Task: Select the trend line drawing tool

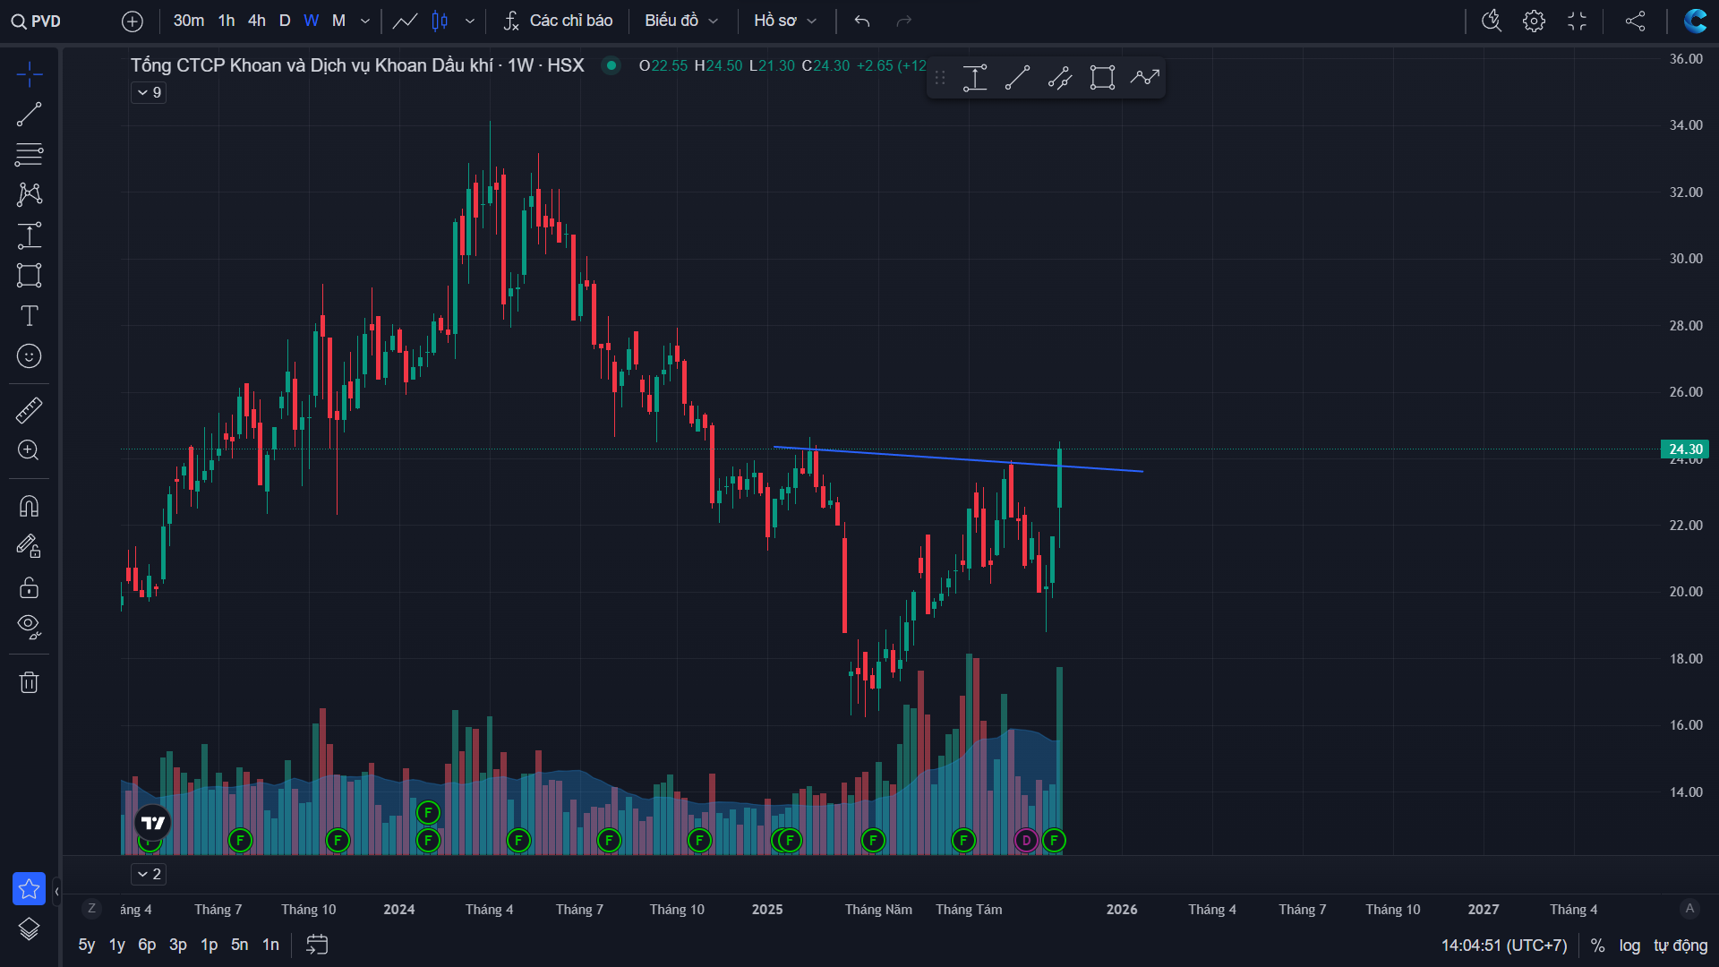Action: tap(29, 115)
